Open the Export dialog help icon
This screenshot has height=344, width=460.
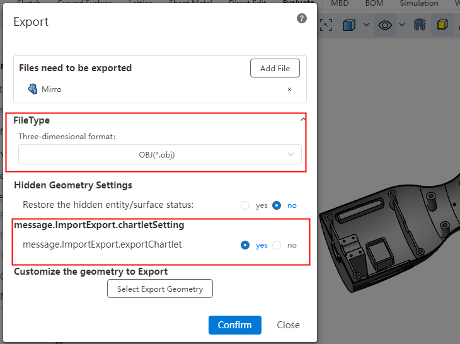pyautogui.click(x=302, y=19)
